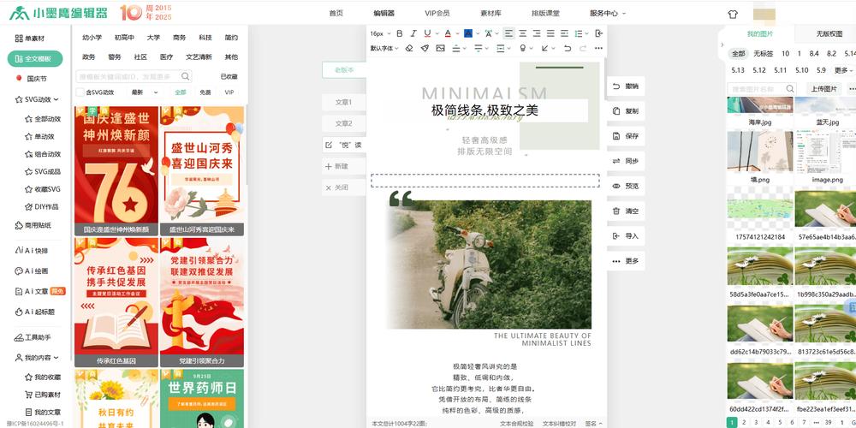
Task: Switch to the 无版权图 tab
Action: click(829, 34)
